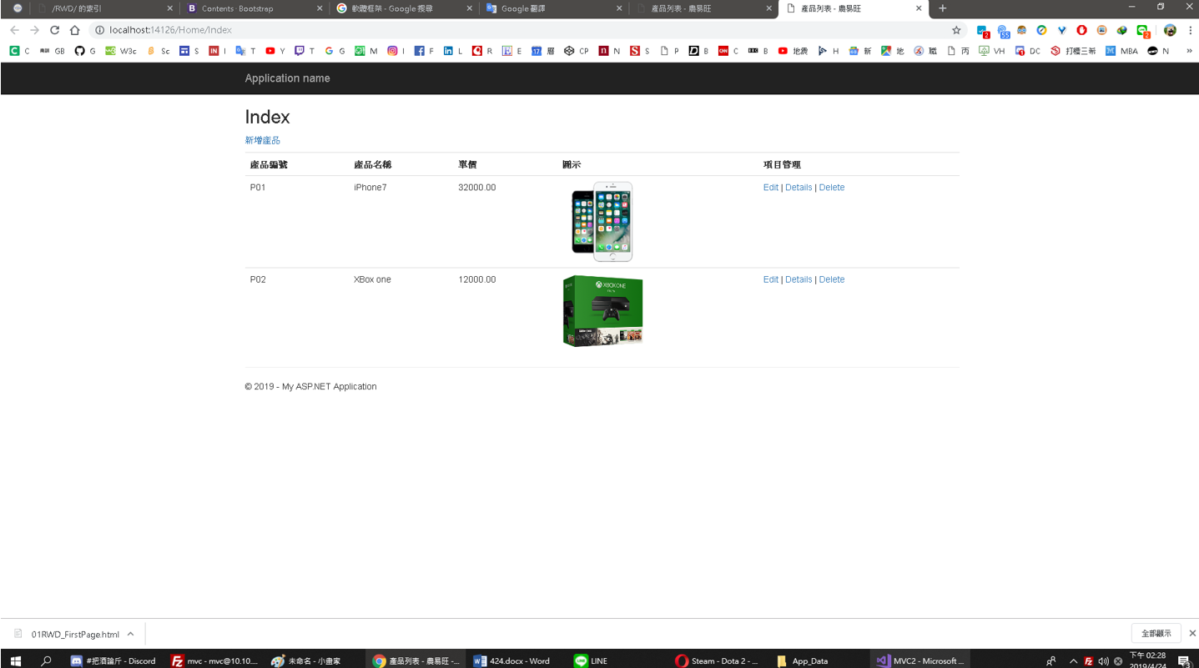Open the GitHub bookmark

click(85, 51)
